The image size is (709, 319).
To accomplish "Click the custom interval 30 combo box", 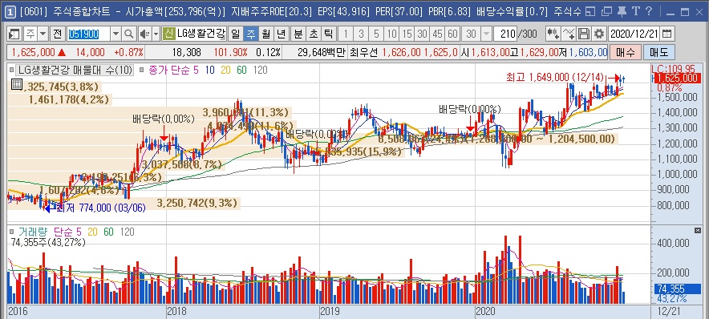I will (x=477, y=34).
